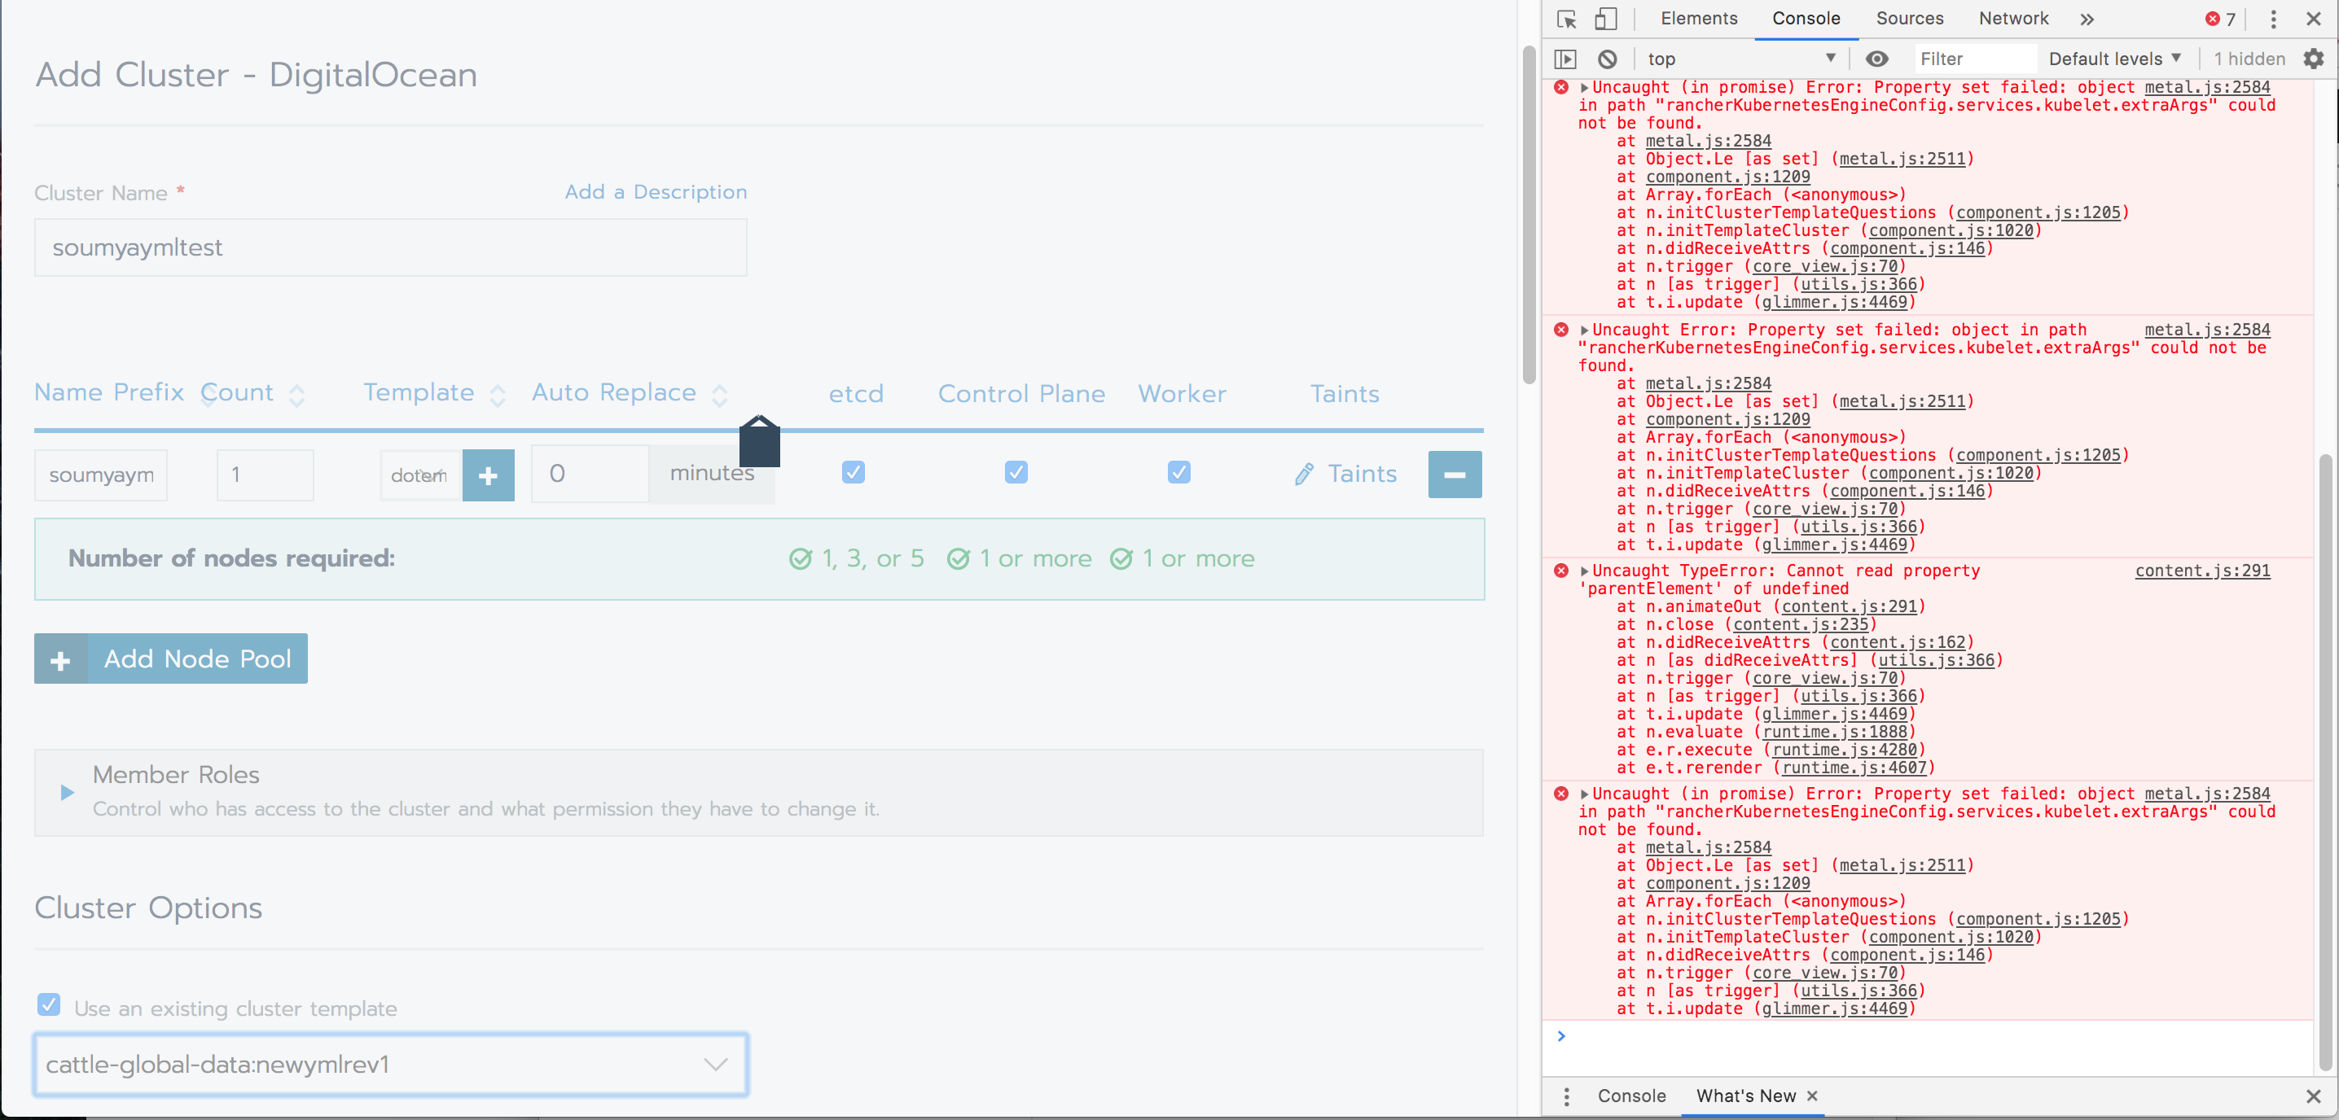
Task: Open the Default levels dropdown
Action: [2114, 59]
